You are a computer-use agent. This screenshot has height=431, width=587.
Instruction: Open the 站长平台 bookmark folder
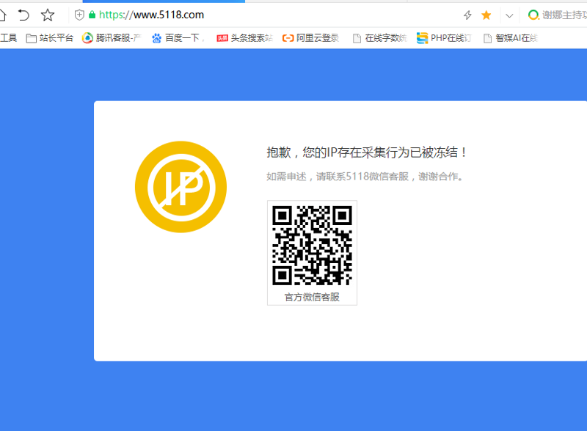[50, 38]
